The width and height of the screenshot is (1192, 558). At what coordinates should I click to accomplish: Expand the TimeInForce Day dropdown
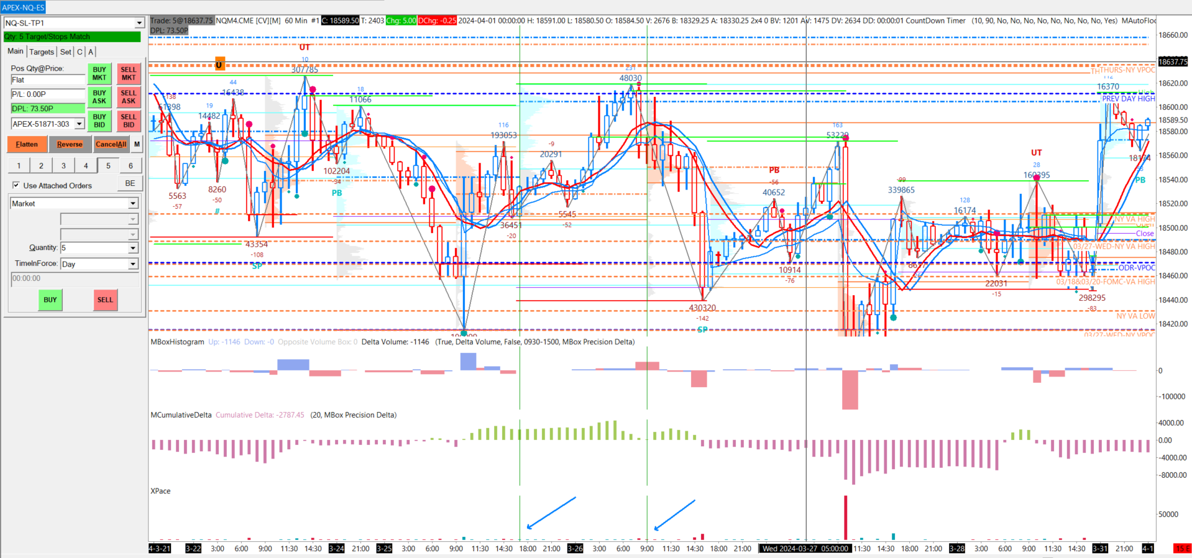coord(133,264)
